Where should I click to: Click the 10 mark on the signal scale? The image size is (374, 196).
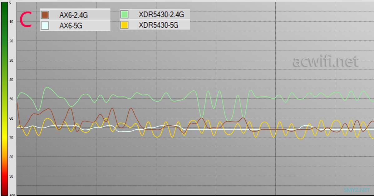(11, 22)
